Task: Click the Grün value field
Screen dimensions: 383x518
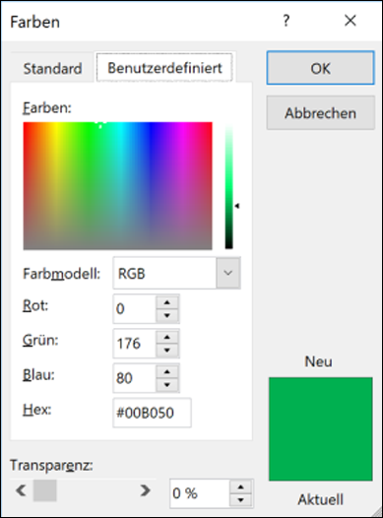Action: 134,344
